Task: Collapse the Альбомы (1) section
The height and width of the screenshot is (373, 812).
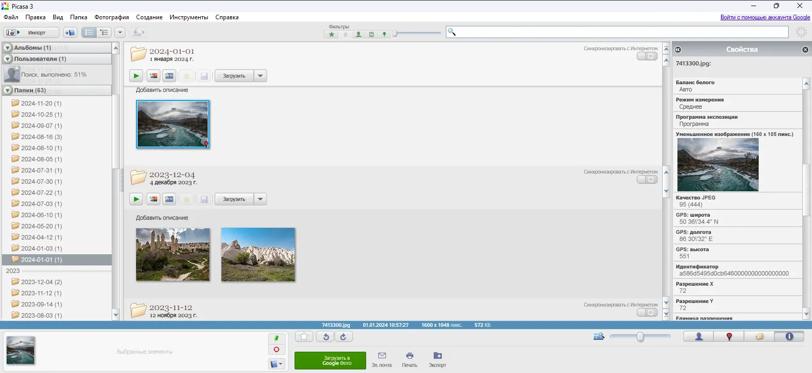Action: click(x=8, y=48)
